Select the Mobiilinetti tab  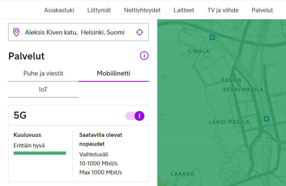click(x=114, y=73)
